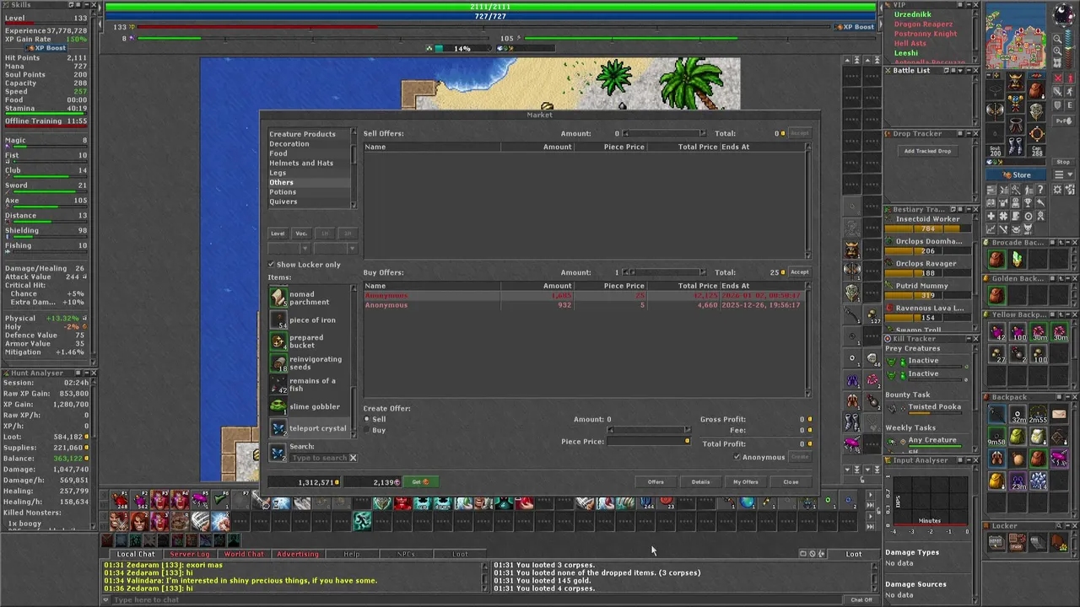Click Add Tracked Drop button

pos(928,151)
